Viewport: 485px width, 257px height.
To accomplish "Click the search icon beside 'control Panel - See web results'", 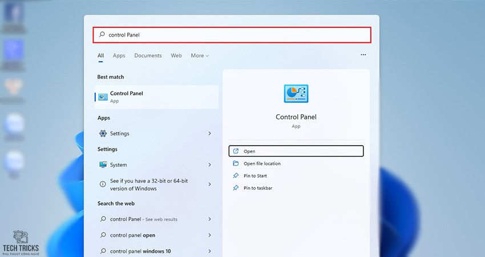I will [x=103, y=219].
